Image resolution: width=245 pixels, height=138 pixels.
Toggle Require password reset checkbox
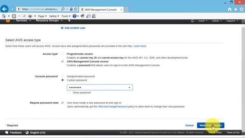click(62, 103)
